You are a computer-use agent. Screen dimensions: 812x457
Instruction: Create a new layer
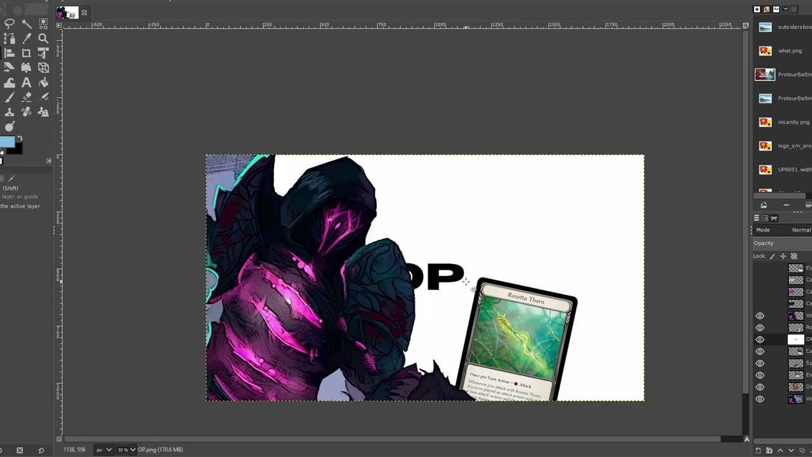point(758,451)
